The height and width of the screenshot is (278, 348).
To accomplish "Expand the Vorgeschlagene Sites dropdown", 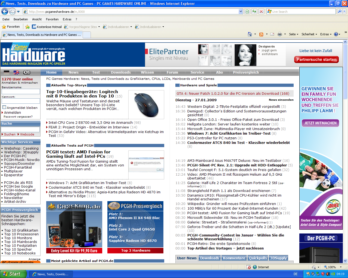I will (x=99, y=27).
